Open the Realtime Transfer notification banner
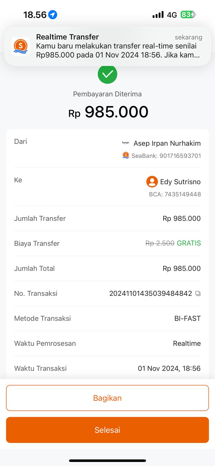This screenshot has height=466, width=215. coord(107,46)
